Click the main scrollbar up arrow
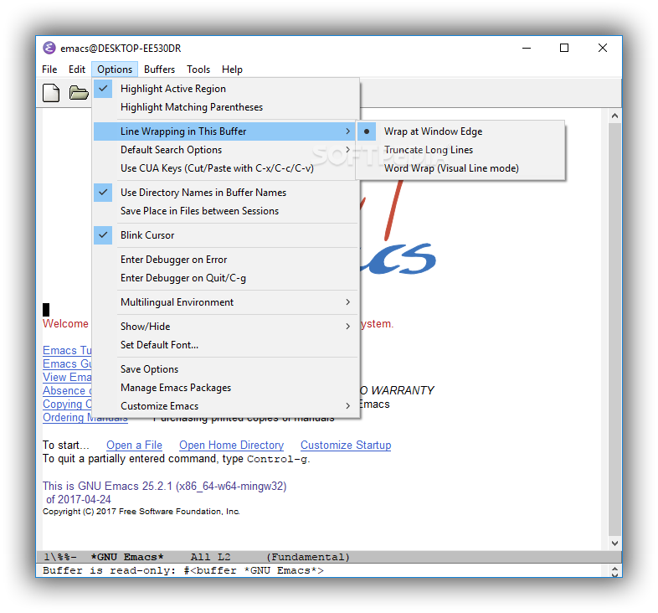Image resolution: width=658 pixels, height=613 pixels. pyautogui.click(x=614, y=116)
